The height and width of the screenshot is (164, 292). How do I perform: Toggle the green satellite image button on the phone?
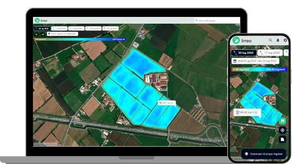click(283, 121)
